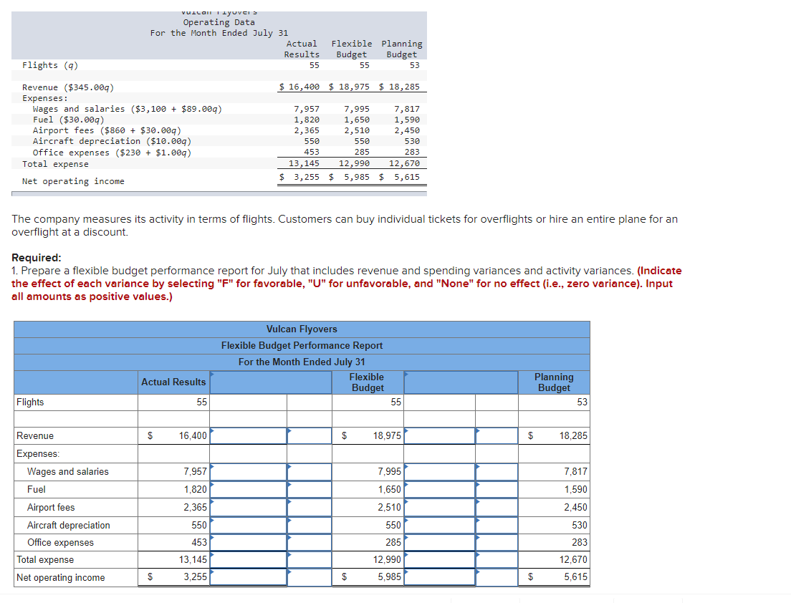Click the Flights row variance input cell
791x603 pixels.
tap(249, 402)
